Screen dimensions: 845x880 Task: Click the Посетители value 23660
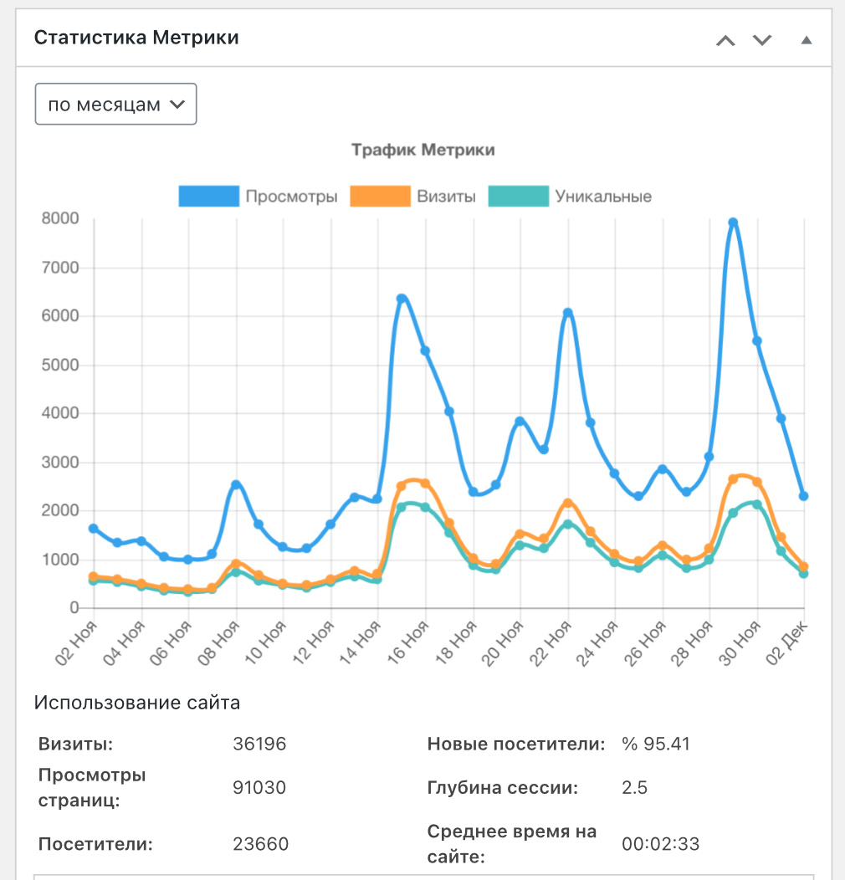coord(260,844)
